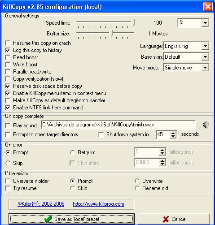Click the Buffer size slider thumb
Image resolution: width=215 pixels, height=225 pixels.
tap(111, 33)
